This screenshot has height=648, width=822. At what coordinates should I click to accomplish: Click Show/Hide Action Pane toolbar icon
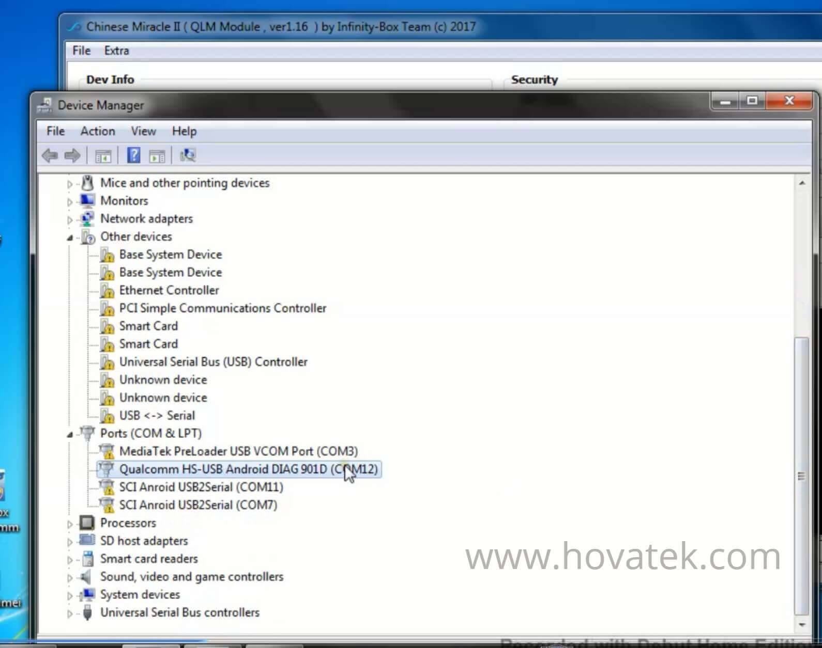[157, 155]
